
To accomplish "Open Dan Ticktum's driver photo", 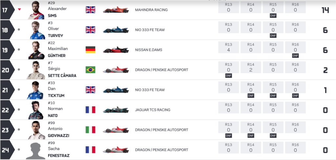I will [36, 90].
